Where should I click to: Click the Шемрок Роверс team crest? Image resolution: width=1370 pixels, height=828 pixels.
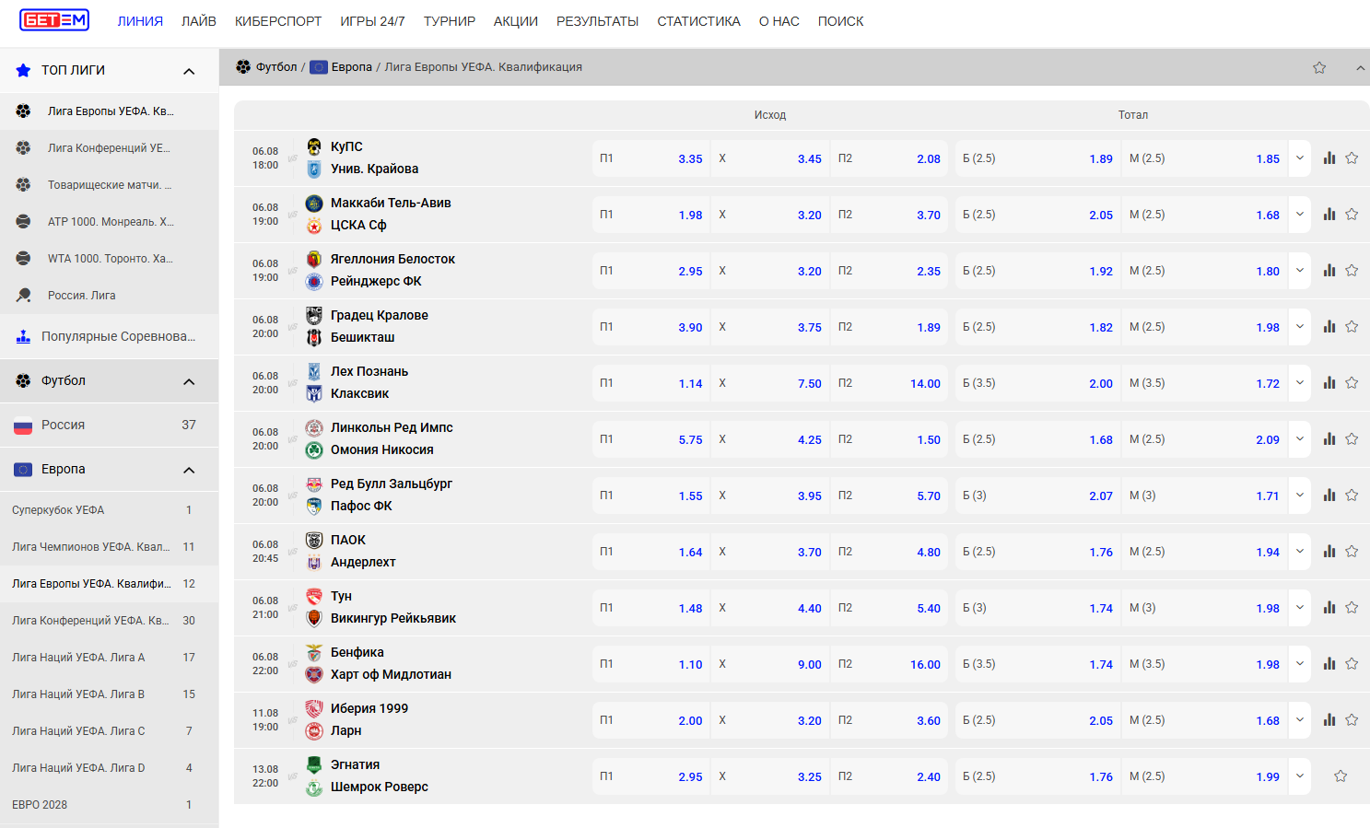click(x=314, y=787)
